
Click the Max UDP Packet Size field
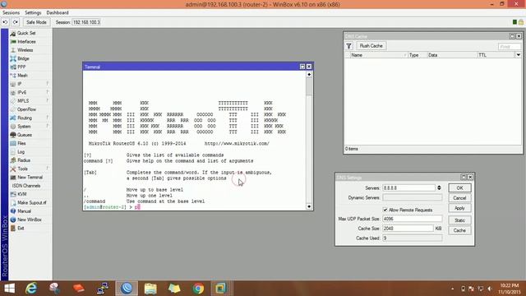(413, 219)
